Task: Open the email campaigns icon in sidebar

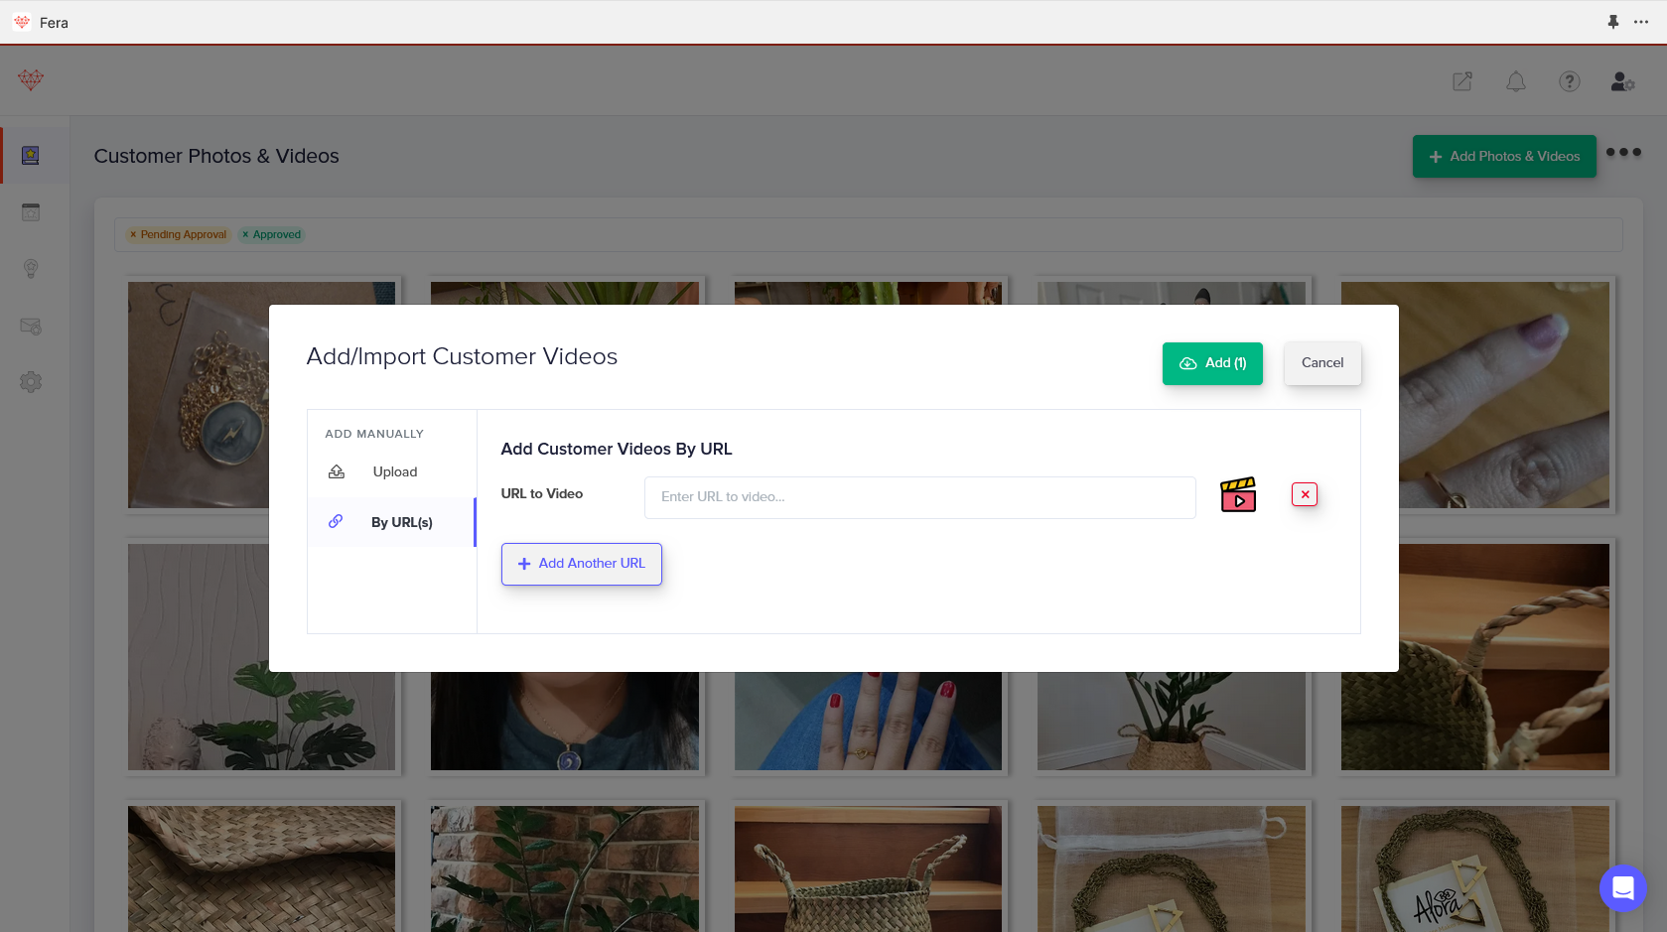Action: pos(31,326)
